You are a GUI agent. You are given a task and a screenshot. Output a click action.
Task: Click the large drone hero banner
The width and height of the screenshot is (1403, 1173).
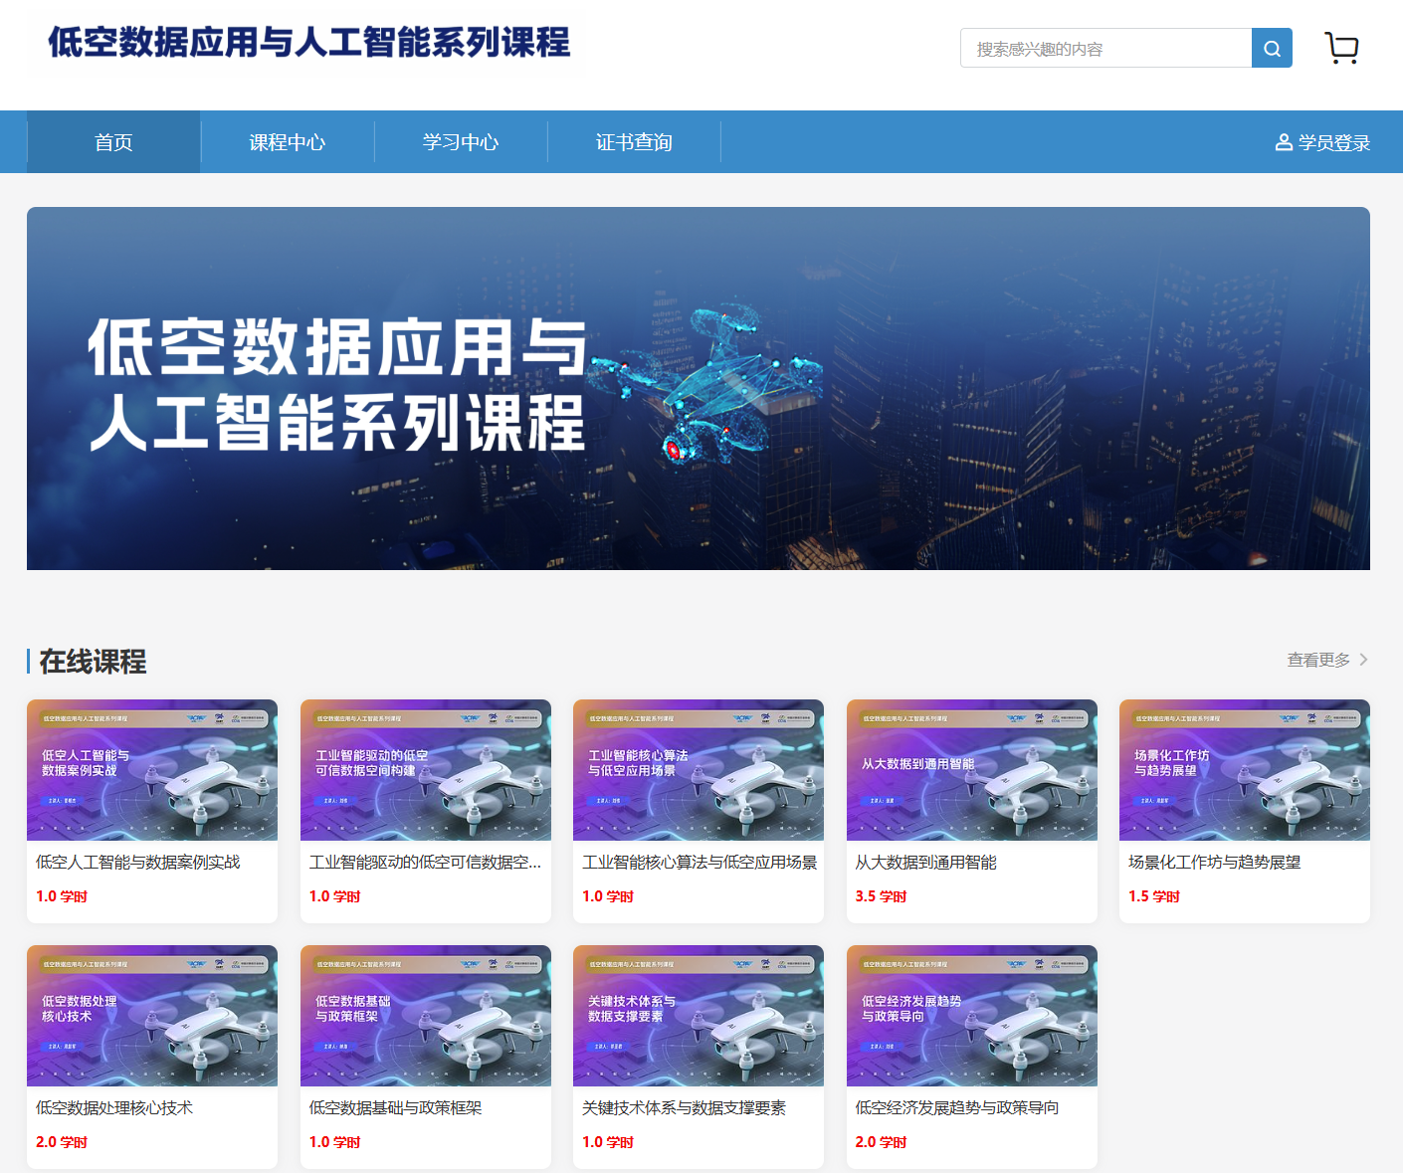click(x=699, y=388)
